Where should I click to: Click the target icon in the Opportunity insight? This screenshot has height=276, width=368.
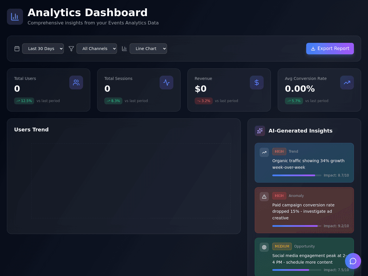point(264,247)
